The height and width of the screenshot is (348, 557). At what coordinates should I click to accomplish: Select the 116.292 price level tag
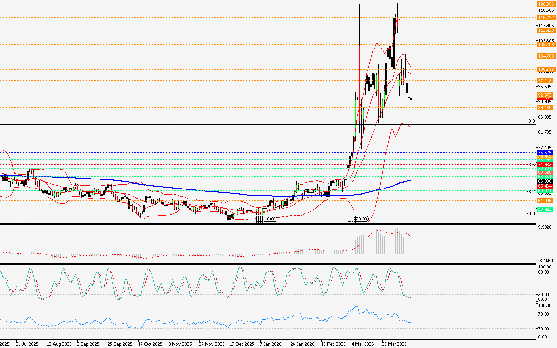[545, 17]
